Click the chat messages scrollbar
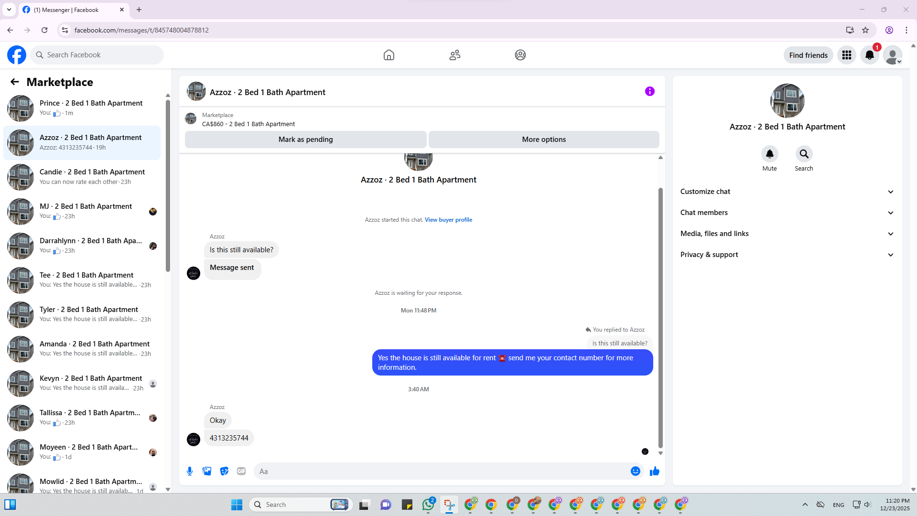 [660, 318]
